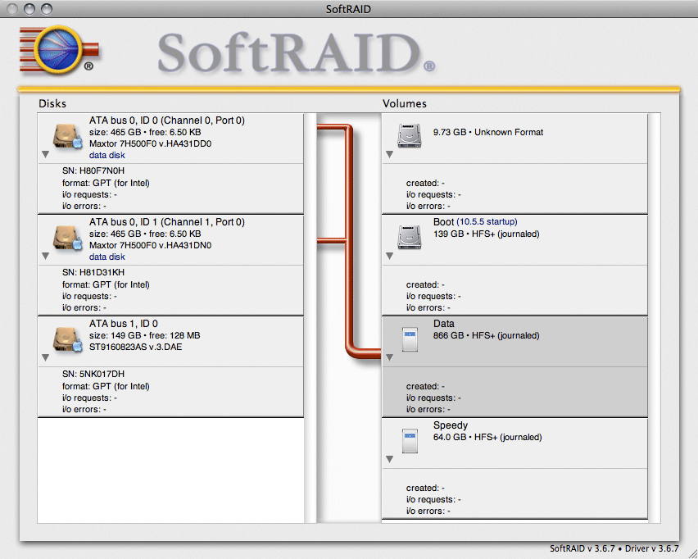The height and width of the screenshot is (559, 698).
Task: Collapse the Boot volume details
Action: point(389,256)
